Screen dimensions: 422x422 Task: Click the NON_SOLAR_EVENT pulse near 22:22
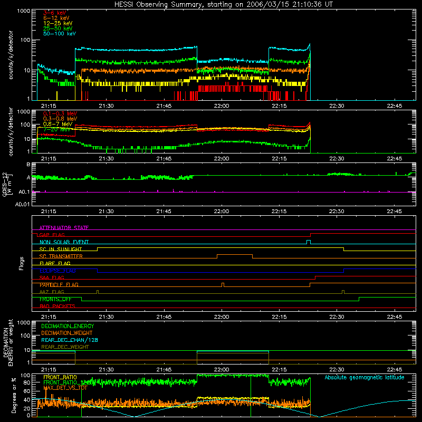point(309,242)
